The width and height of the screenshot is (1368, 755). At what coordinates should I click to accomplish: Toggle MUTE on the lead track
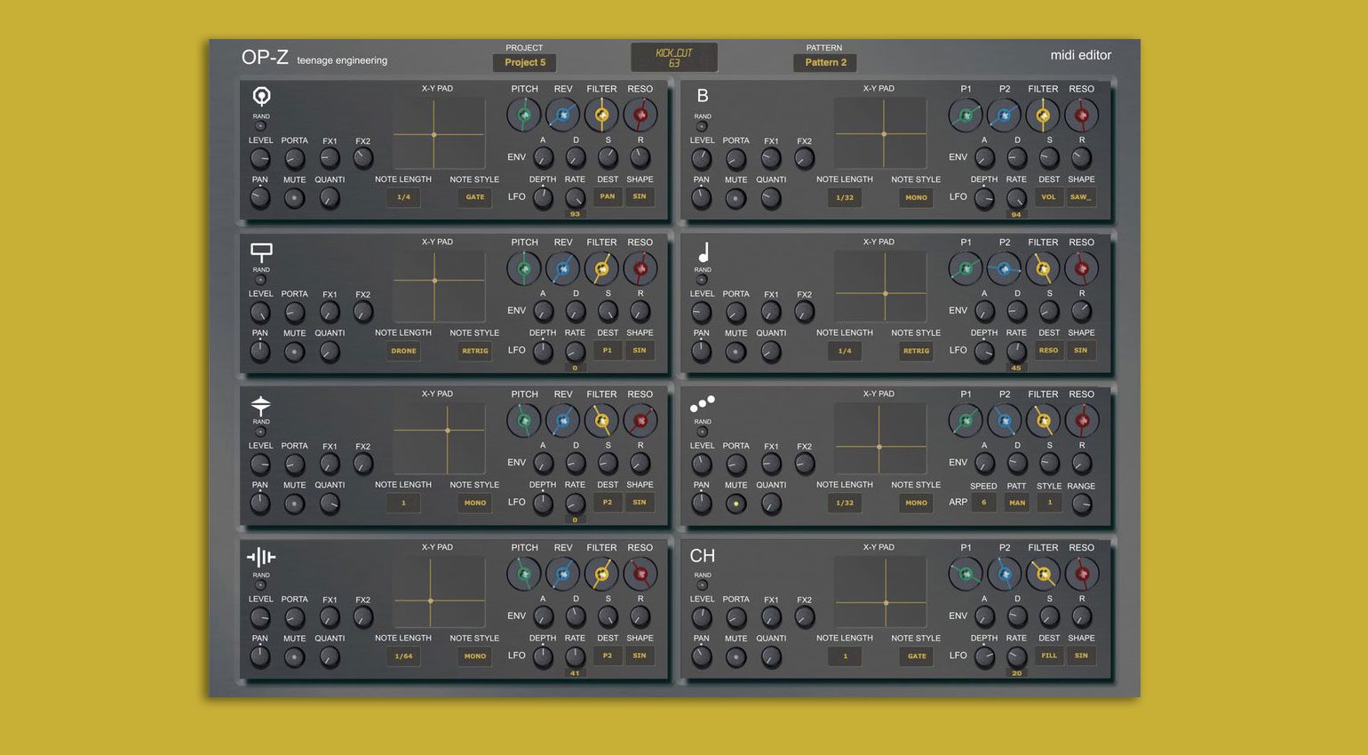click(x=736, y=352)
